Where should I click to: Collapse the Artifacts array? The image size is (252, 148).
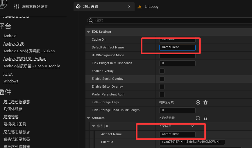(88, 118)
